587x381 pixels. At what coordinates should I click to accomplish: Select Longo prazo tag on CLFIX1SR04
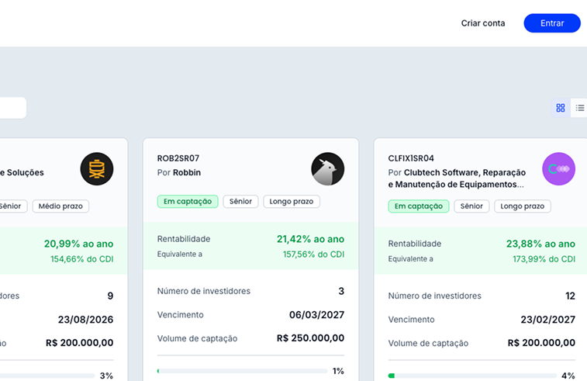click(x=522, y=206)
